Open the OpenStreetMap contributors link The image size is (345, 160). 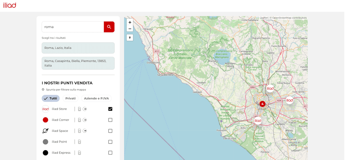click(x=290, y=18)
